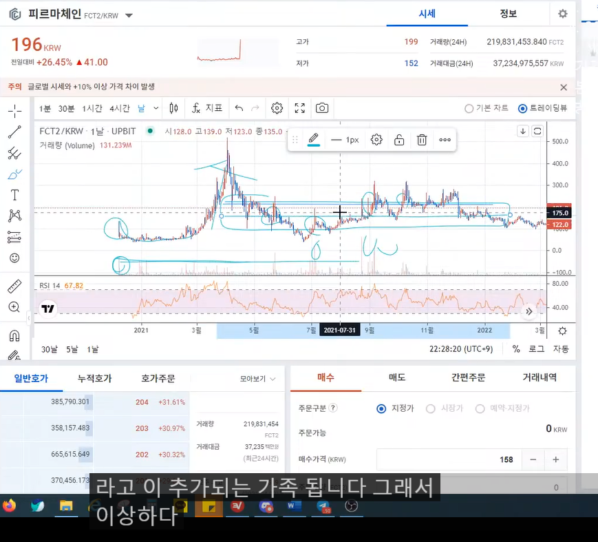
Task: Switch to the 시세 tab
Action: [x=427, y=14]
